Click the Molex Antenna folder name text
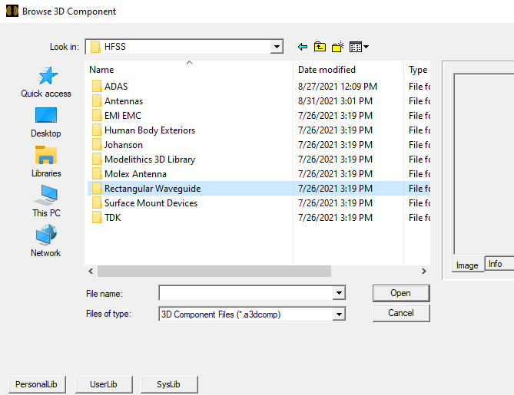This screenshot has height=395, width=514. click(135, 174)
